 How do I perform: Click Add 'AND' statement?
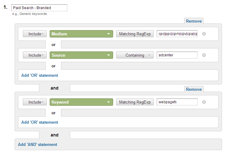point(37,144)
